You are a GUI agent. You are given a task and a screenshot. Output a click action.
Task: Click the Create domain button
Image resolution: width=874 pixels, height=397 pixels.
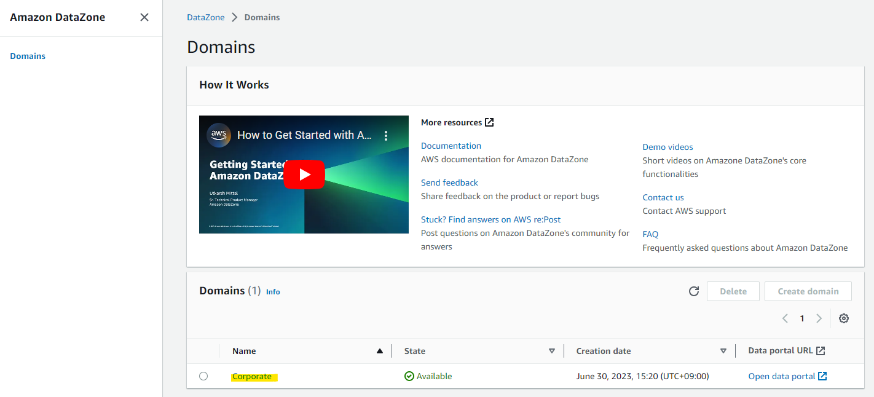pos(808,291)
